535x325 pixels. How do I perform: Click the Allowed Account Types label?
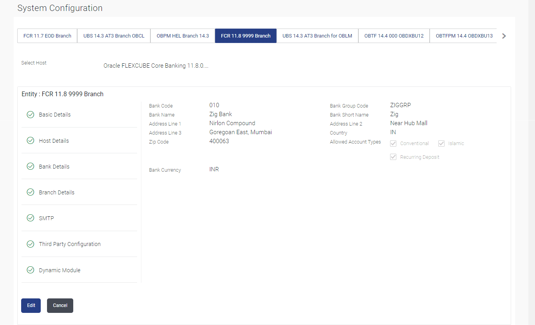(x=355, y=142)
